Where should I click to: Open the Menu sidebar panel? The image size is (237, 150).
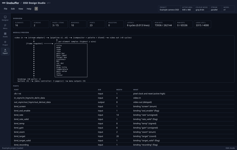coord(5,27)
